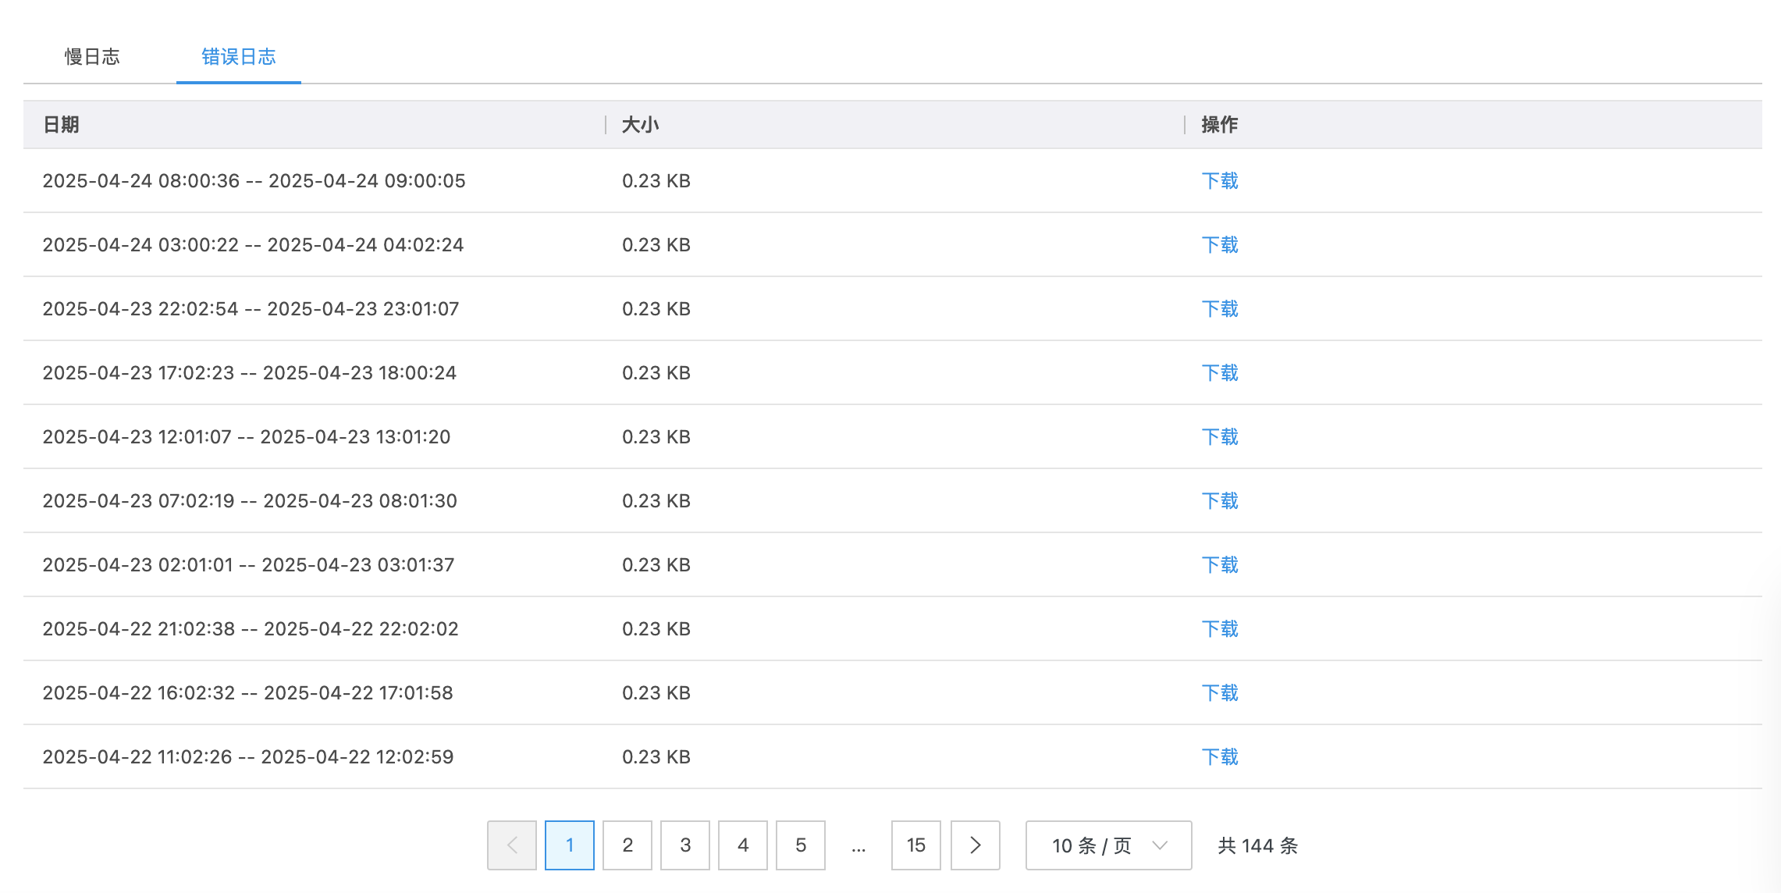Image resolution: width=1781 pixels, height=893 pixels.
Task: Click the previous page arrow icon
Action: 512,845
